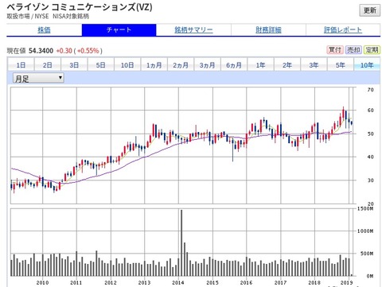382x287 pixels.
Task: Click the 売却 sell button
Action: (353, 50)
